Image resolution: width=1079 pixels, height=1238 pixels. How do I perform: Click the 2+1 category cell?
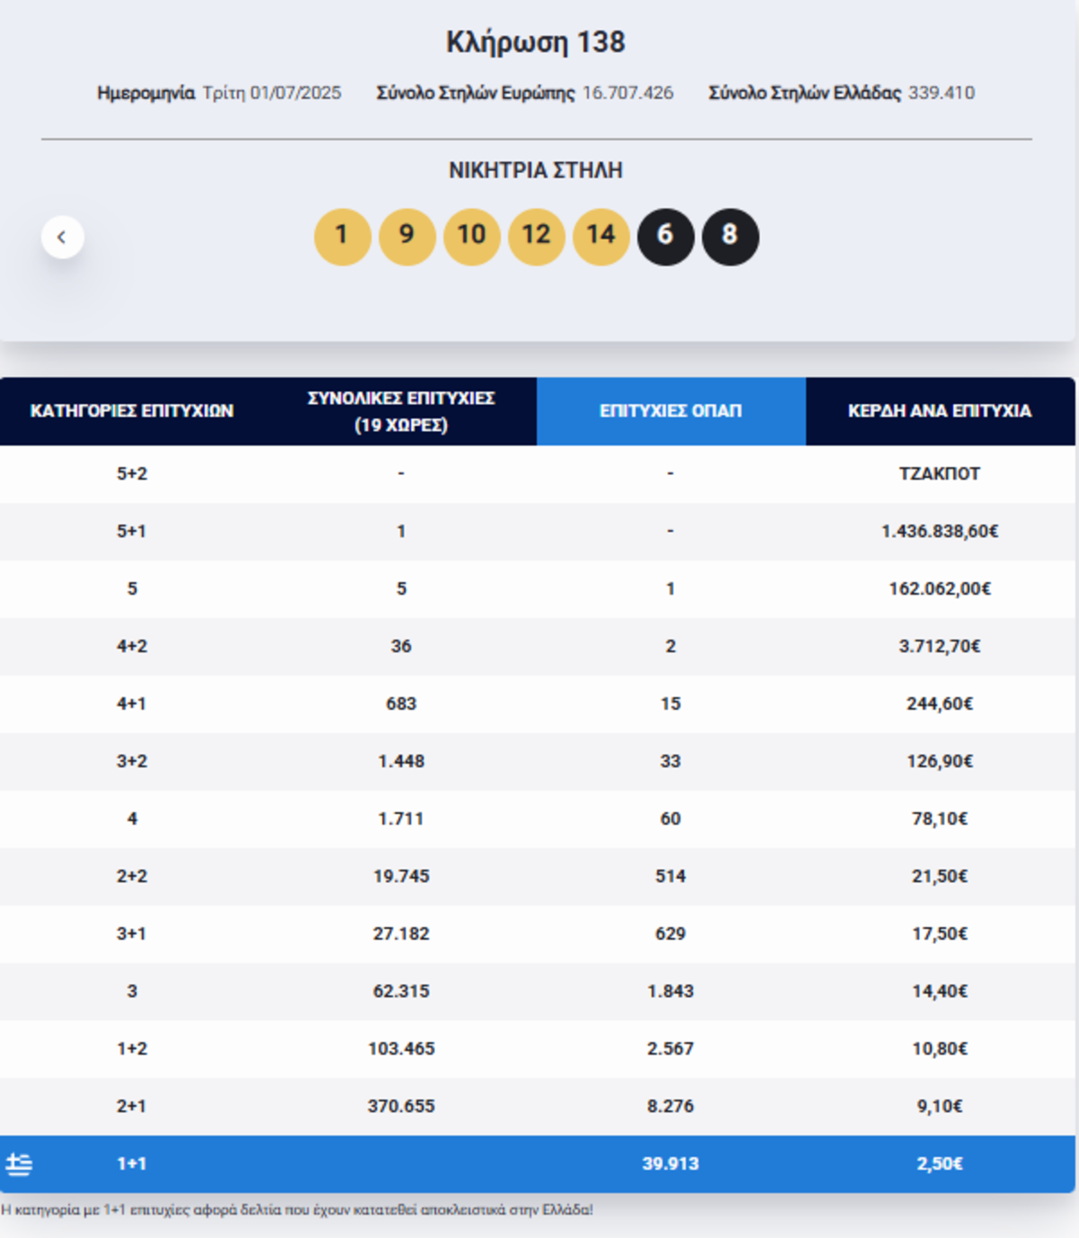pos(132,1108)
